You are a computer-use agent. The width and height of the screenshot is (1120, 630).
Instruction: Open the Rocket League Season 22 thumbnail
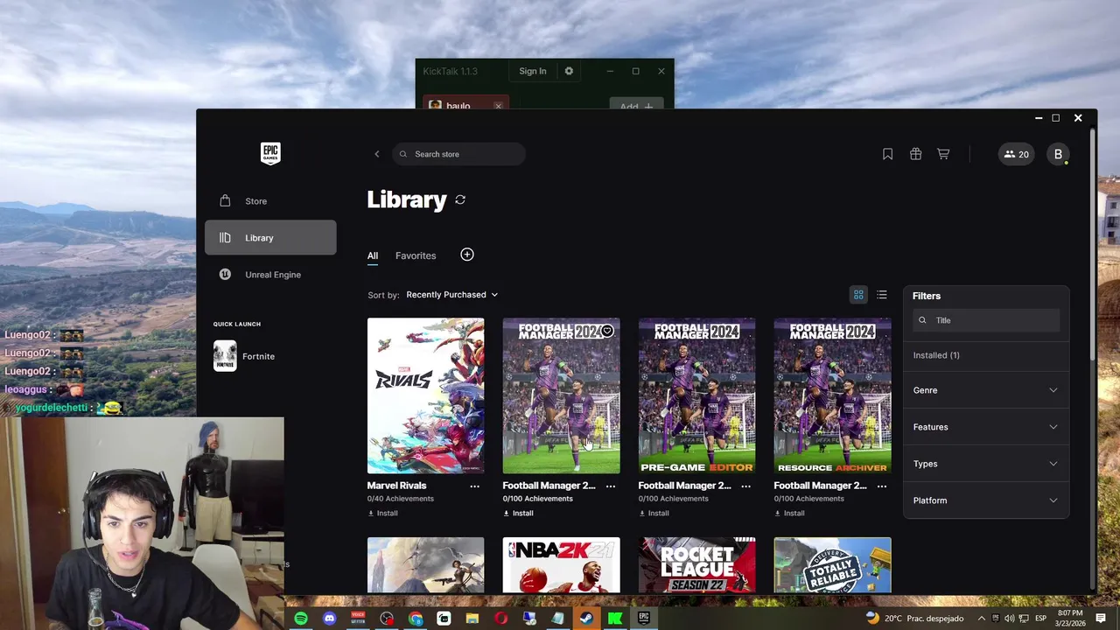pyautogui.click(x=696, y=565)
